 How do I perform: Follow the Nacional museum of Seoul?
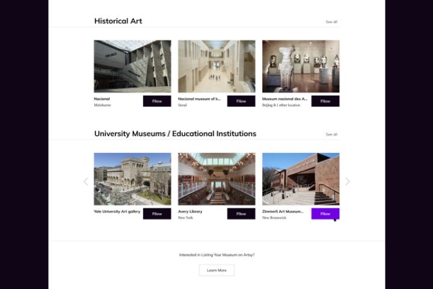[x=241, y=101]
